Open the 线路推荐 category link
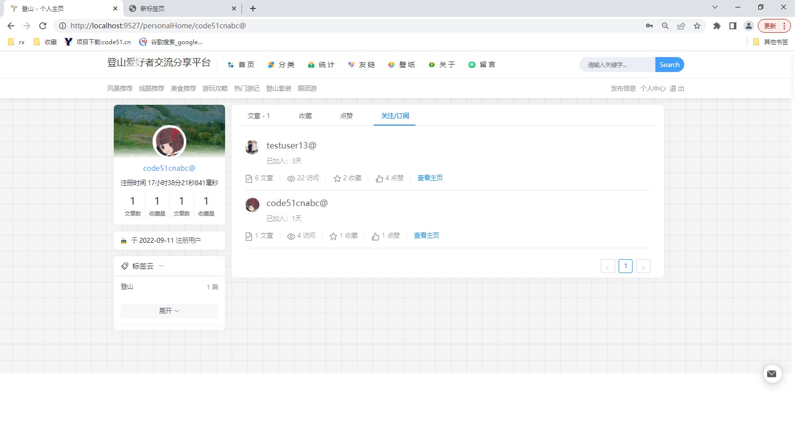The width and height of the screenshot is (795, 423). point(152,88)
